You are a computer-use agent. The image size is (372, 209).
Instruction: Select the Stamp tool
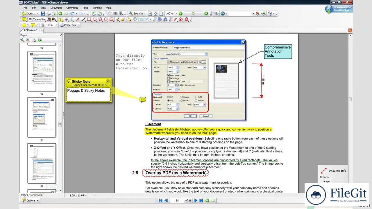129,19
